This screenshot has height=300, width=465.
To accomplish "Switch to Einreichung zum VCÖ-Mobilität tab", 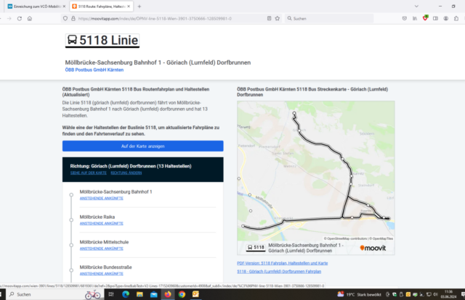I will click(36, 7).
